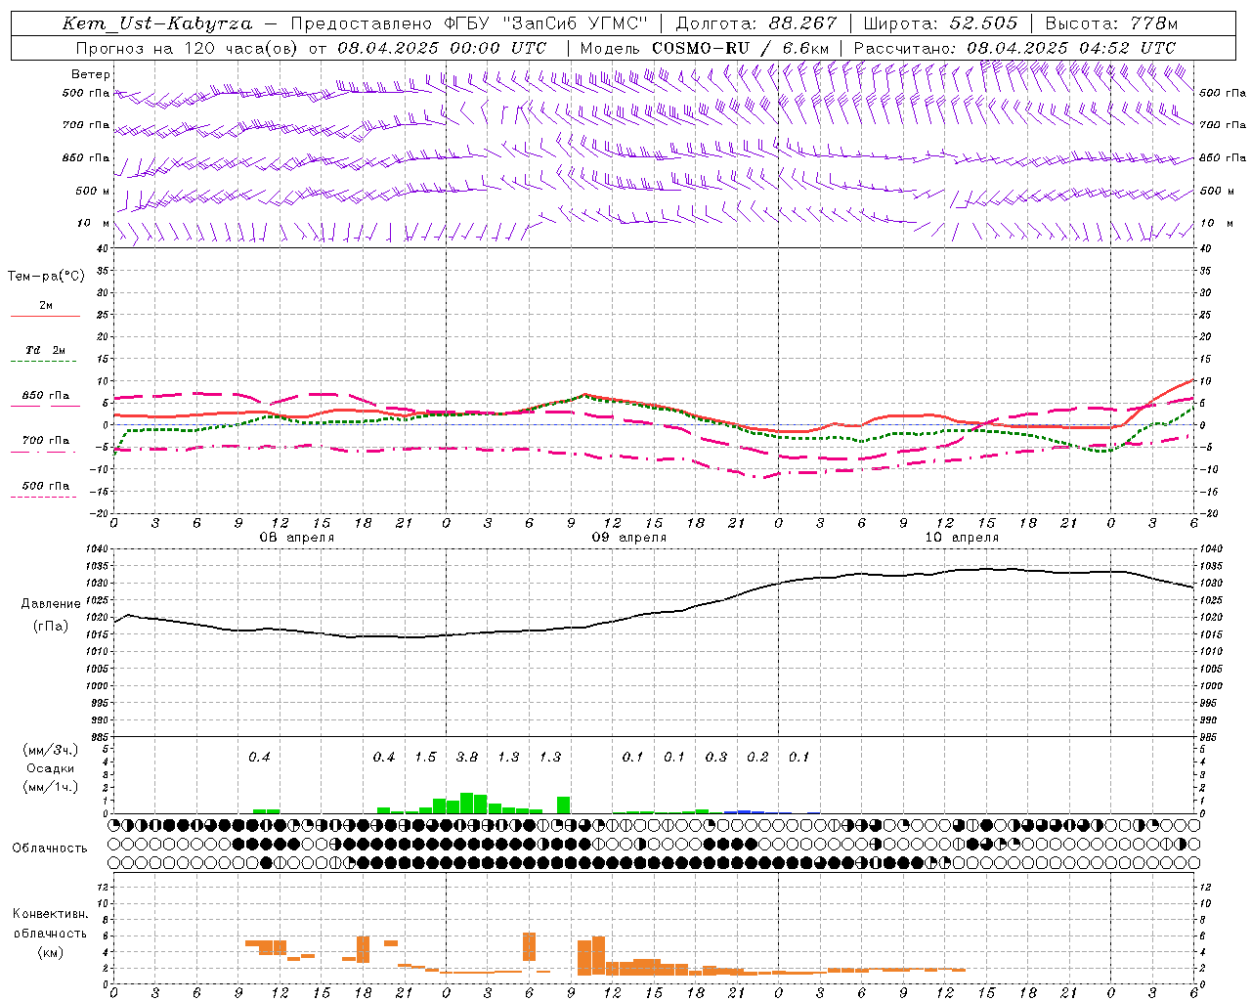Click the Тем-ра(°C) axis title
This screenshot has width=1251, height=1001.
pyautogui.click(x=46, y=276)
